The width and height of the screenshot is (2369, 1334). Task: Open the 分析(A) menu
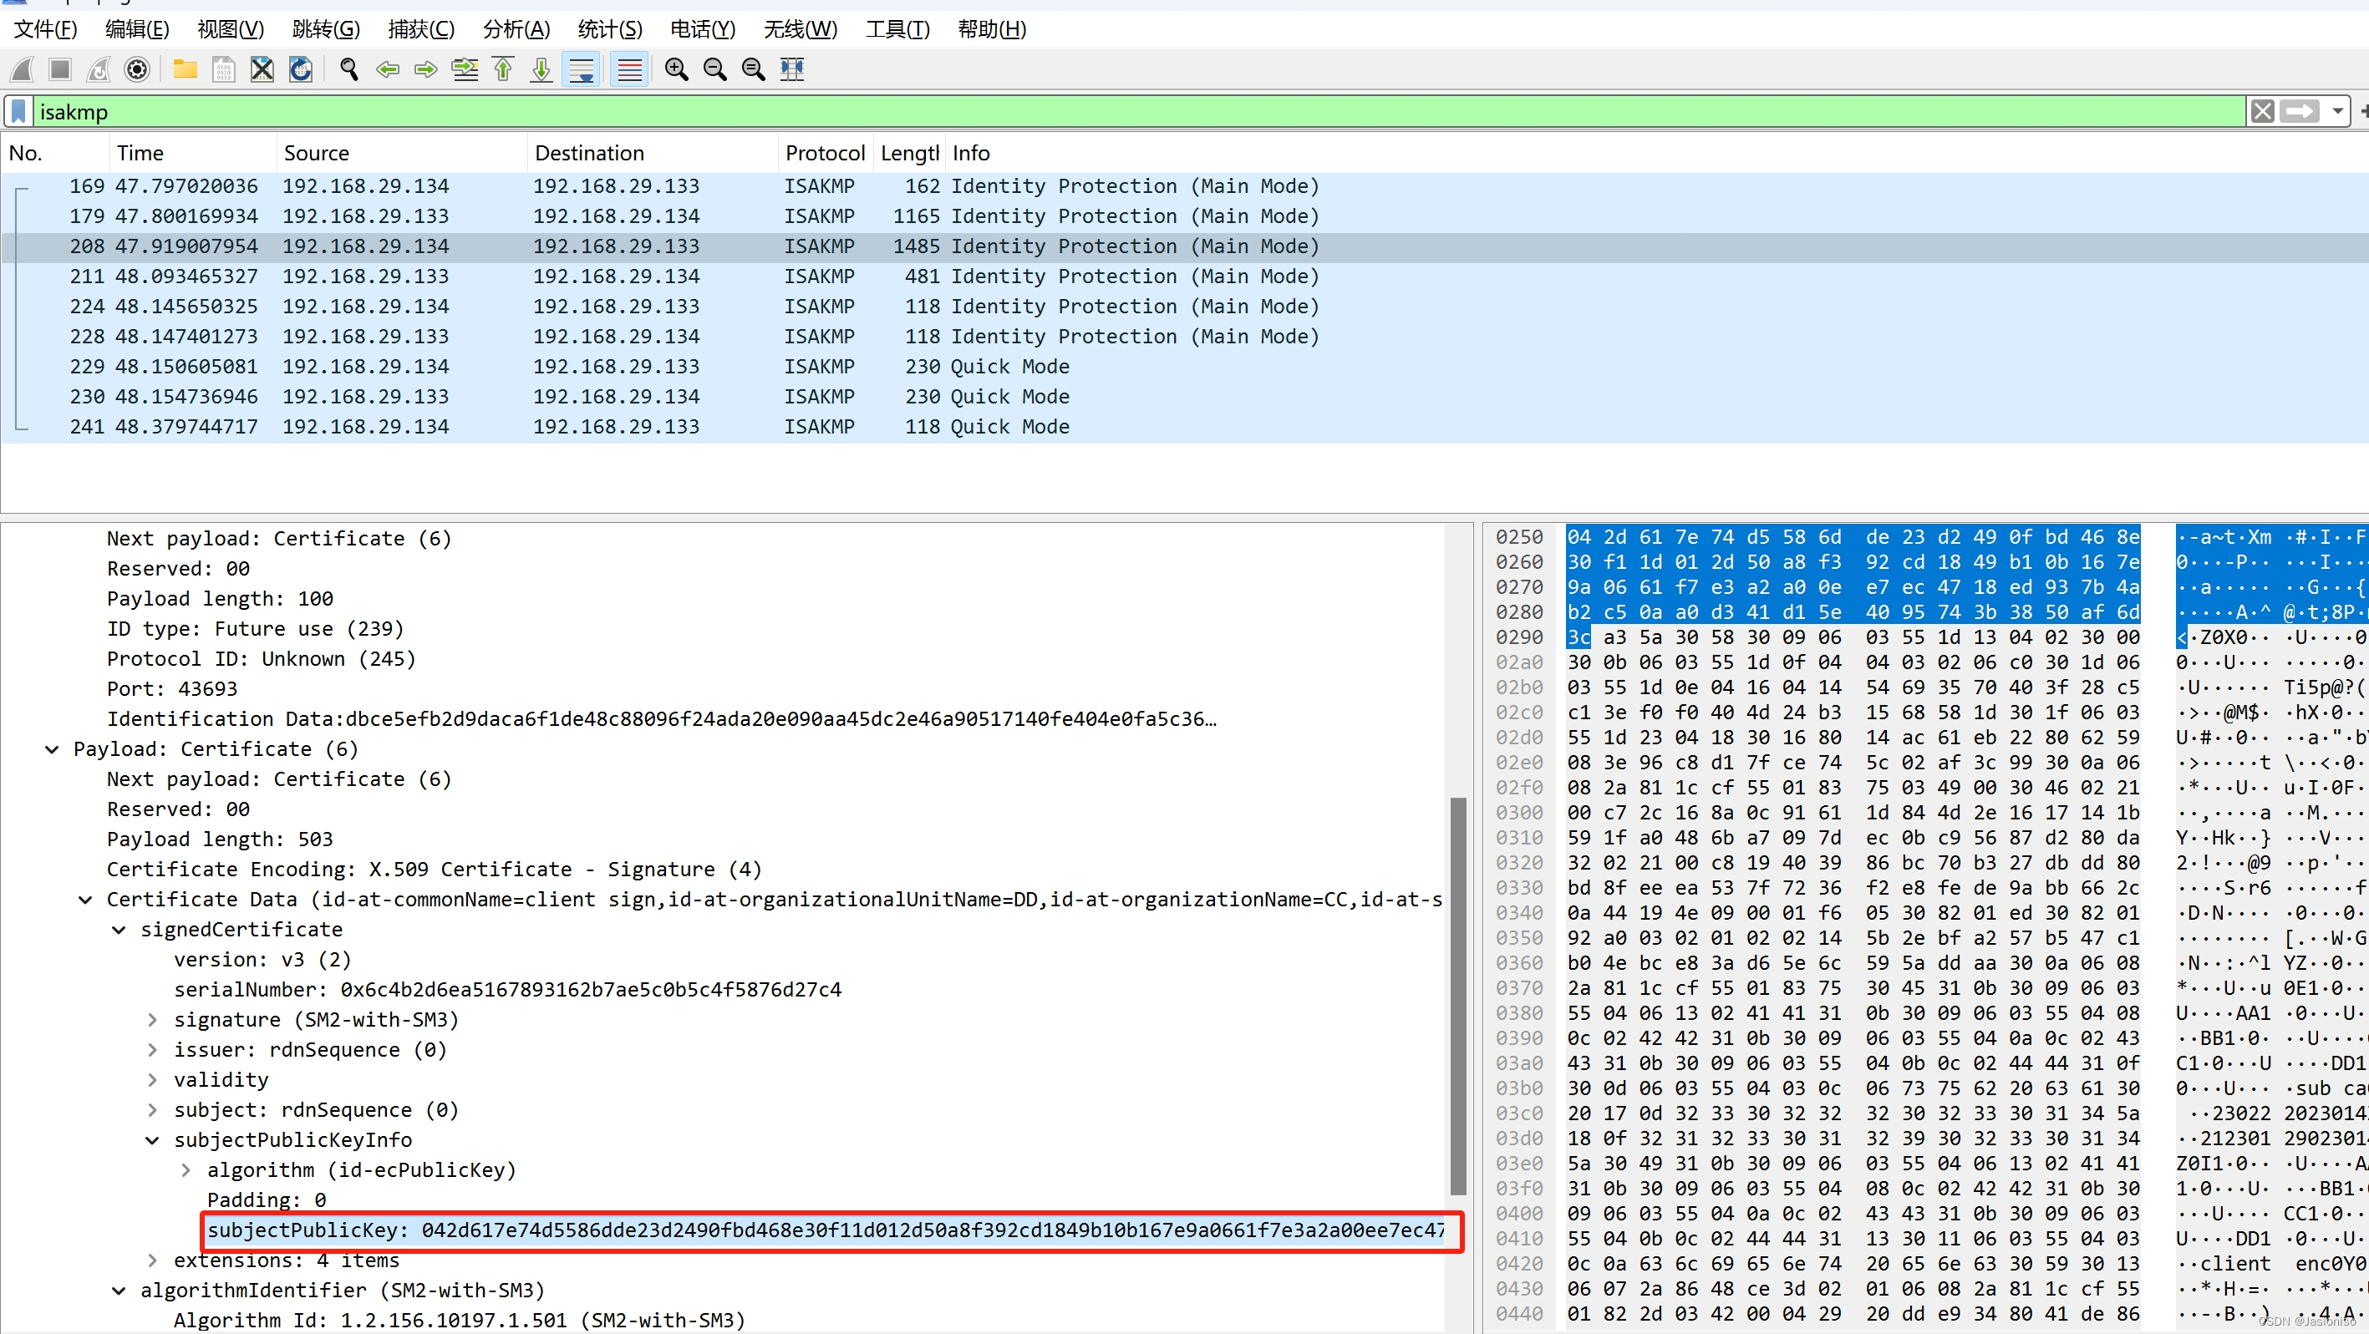click(516, 29)
